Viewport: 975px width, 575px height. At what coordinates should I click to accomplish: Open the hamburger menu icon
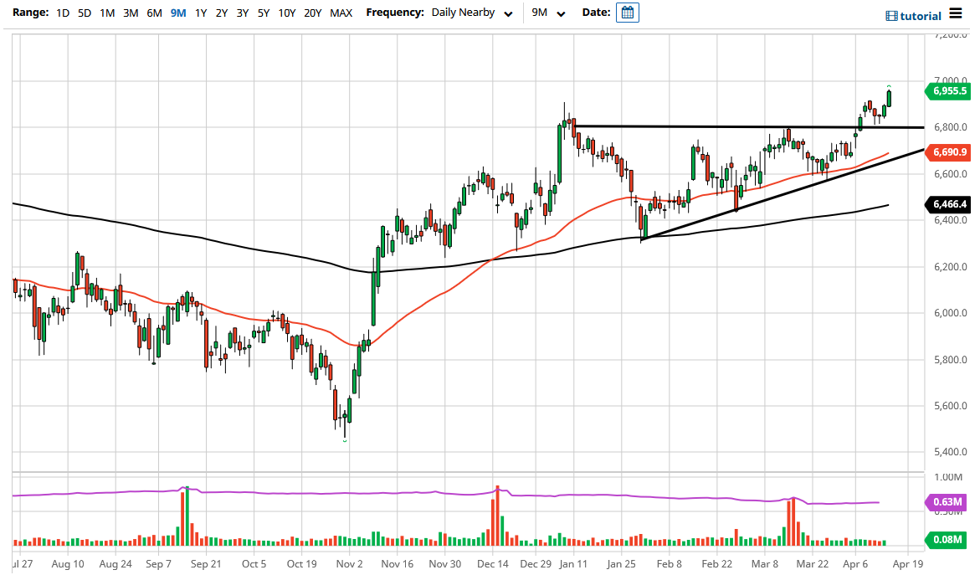coord(954,14)
